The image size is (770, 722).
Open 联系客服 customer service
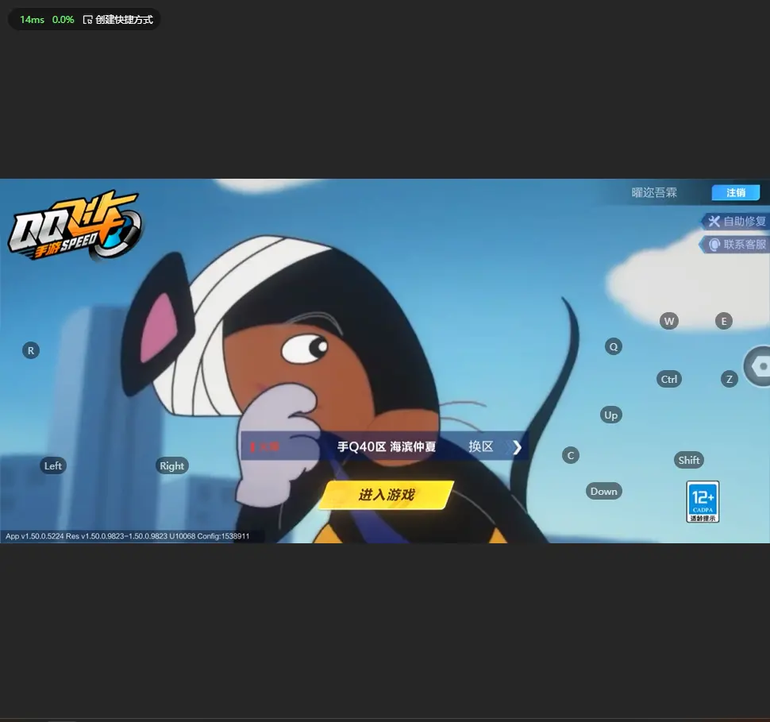735,245
